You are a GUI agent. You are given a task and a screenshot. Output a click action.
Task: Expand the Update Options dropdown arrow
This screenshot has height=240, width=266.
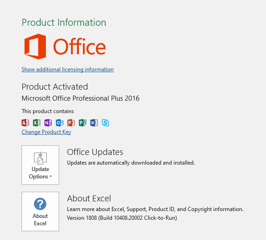pyautogui.click(x=50, y=177)
